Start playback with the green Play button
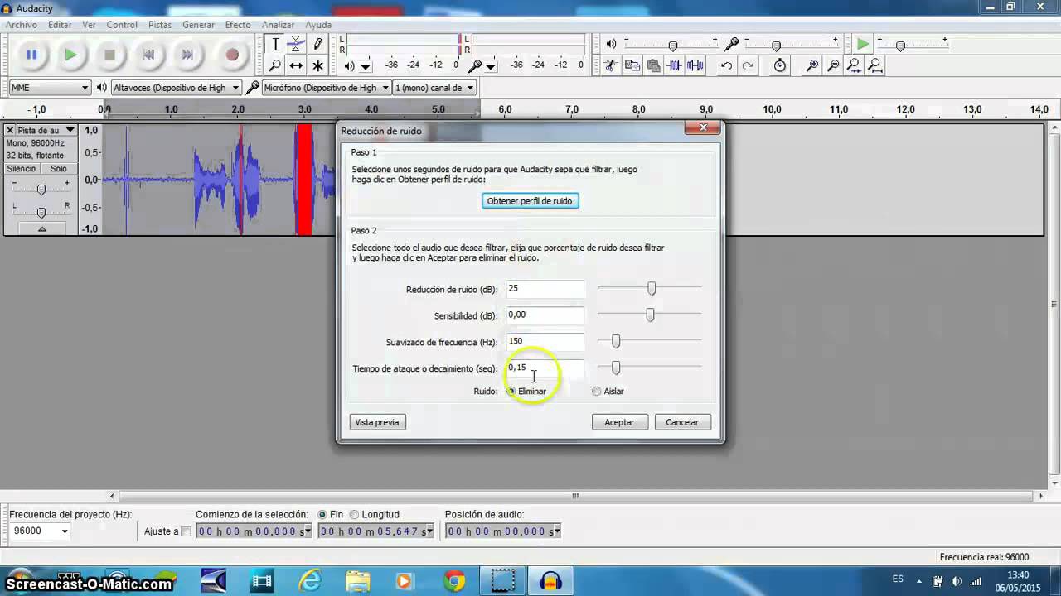The image size is (1061, 596). click(70, 55)
